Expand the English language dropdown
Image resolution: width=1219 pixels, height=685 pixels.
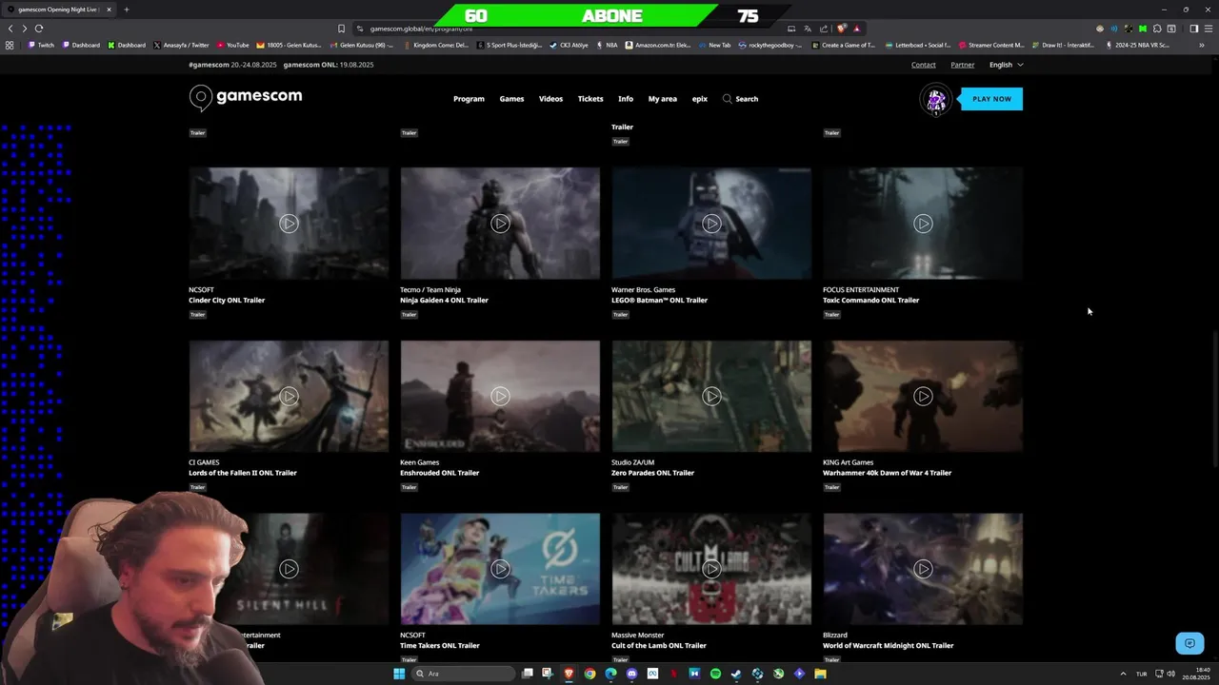1006,65
